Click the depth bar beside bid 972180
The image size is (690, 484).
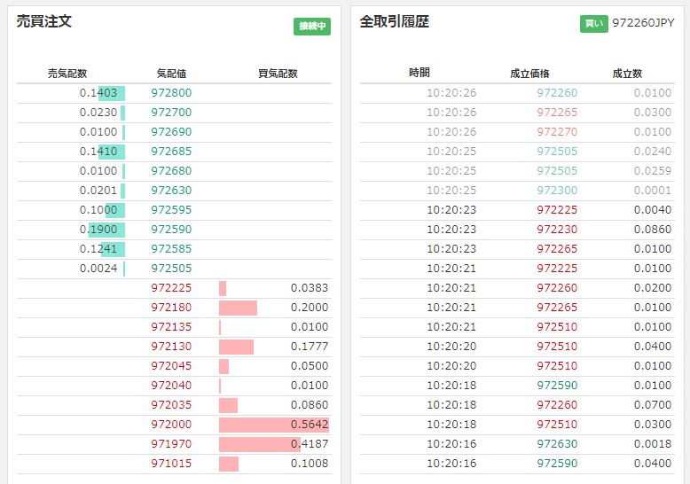[238, 308]
